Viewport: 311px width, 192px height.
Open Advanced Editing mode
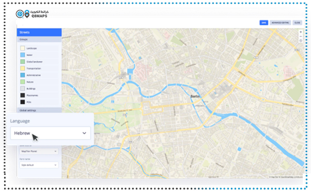click(x=280, y=23)
